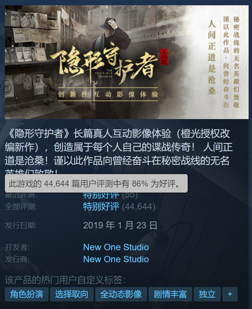Click the game description paragraph
Screen dimensions: 252x309
[x=118, y=151]
